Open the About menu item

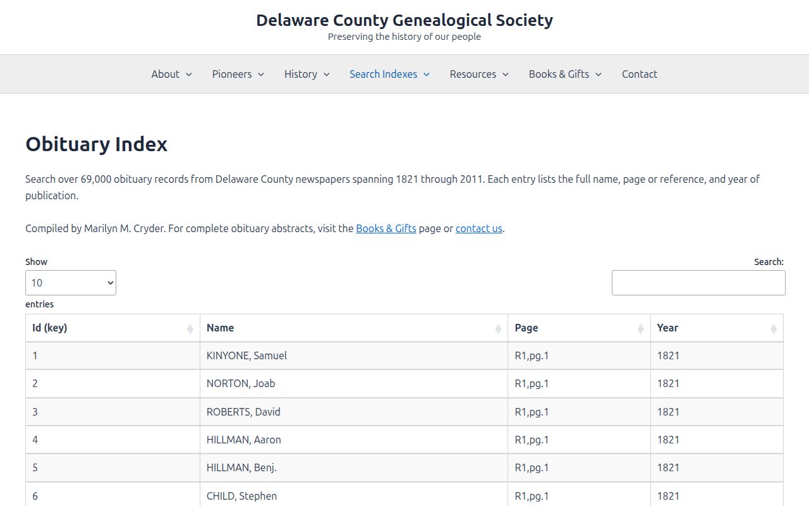(166, 74)
